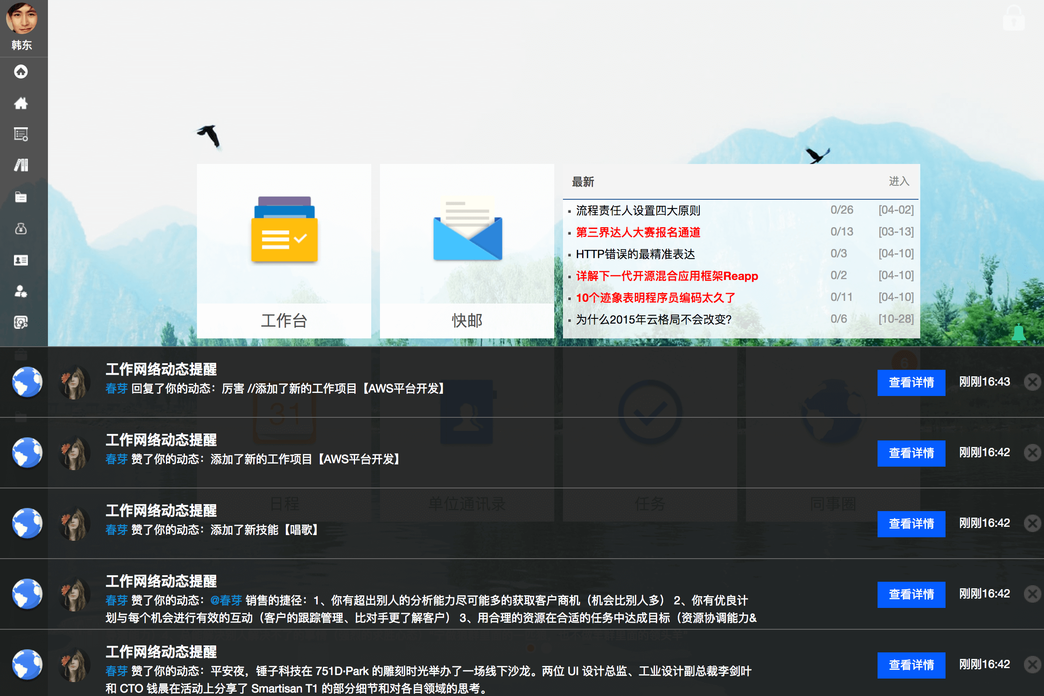Viewport: 1044px width, 696px height.
Task: Open 韩东 user avatar profile
Action: point(21,17)
